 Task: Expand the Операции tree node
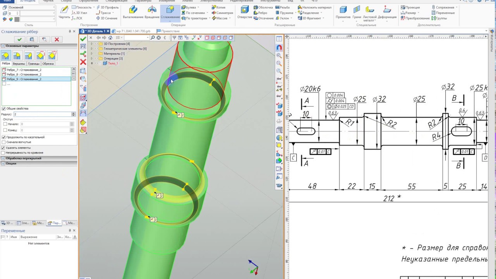(92, 59)
